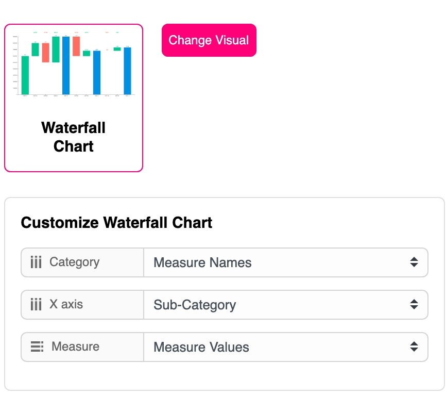Click the rightmost blue bar in chart preview
This screenshot has width=446, height=396.
pos(127,71)
